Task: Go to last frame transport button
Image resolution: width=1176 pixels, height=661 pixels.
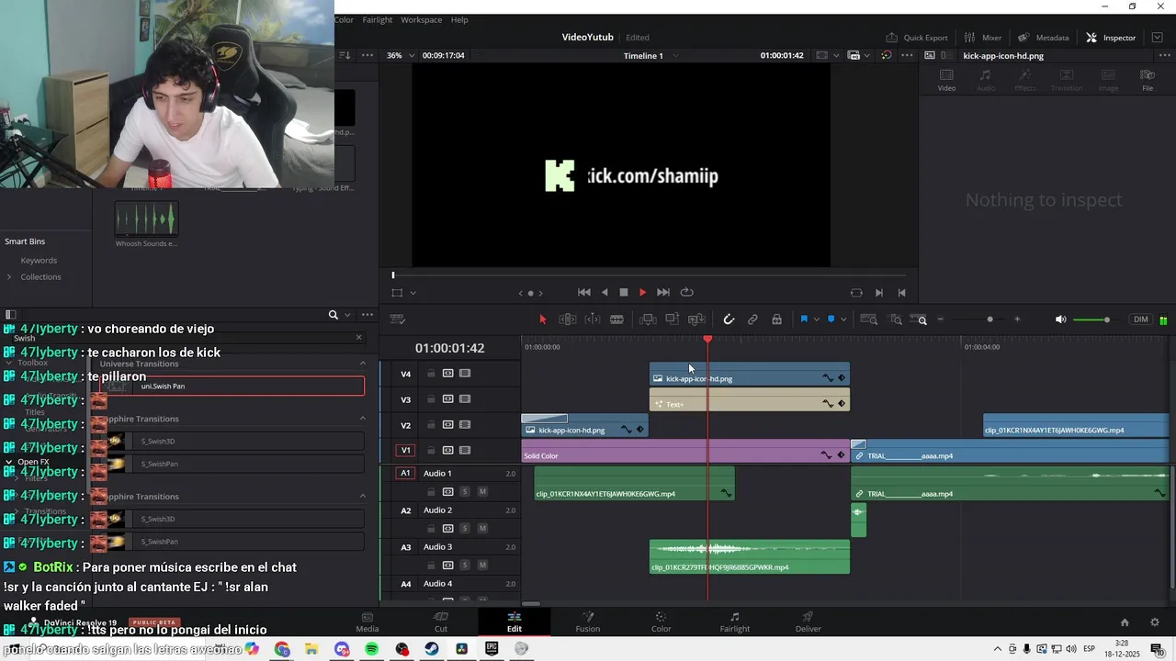Action: (x=663, y=293)
